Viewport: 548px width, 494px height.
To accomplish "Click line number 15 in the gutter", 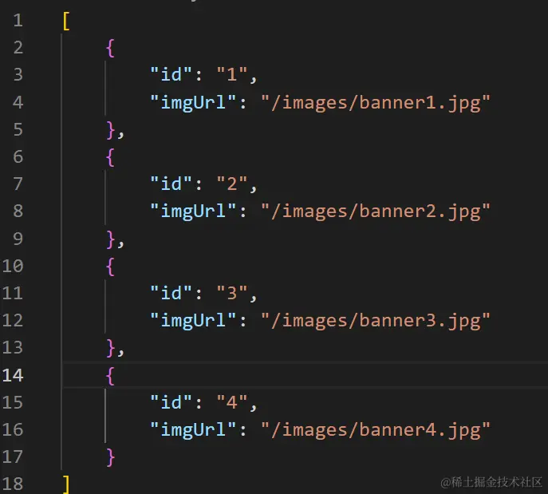I will (x=13, y=403).
